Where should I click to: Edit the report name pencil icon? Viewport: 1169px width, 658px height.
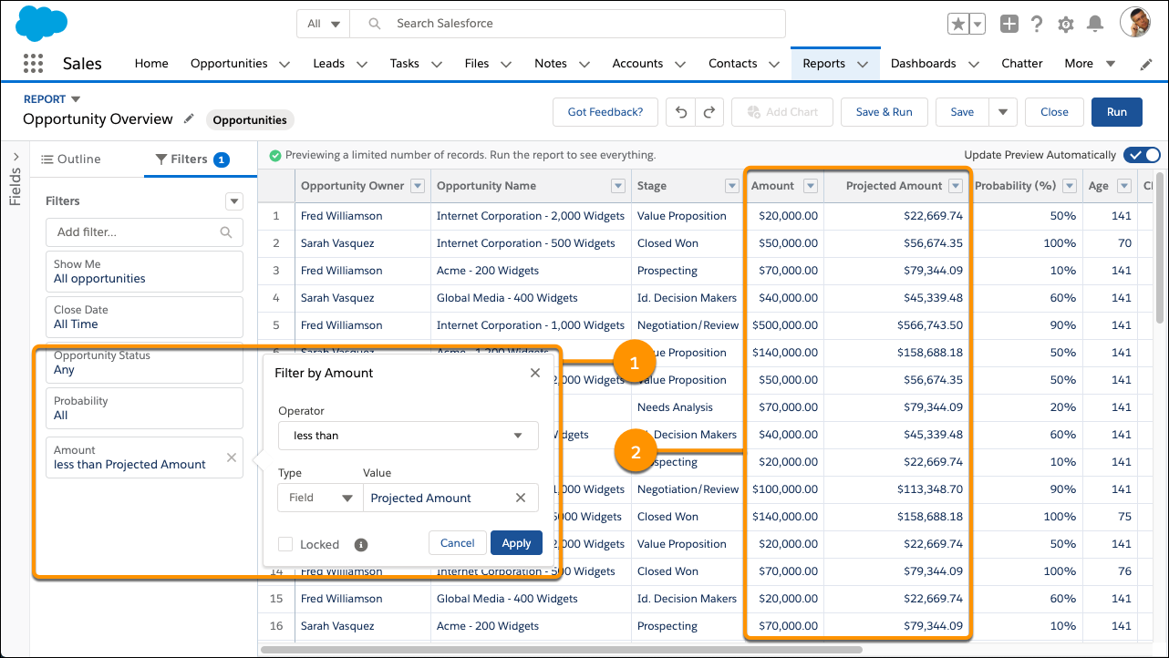click(x=189, y=118)
